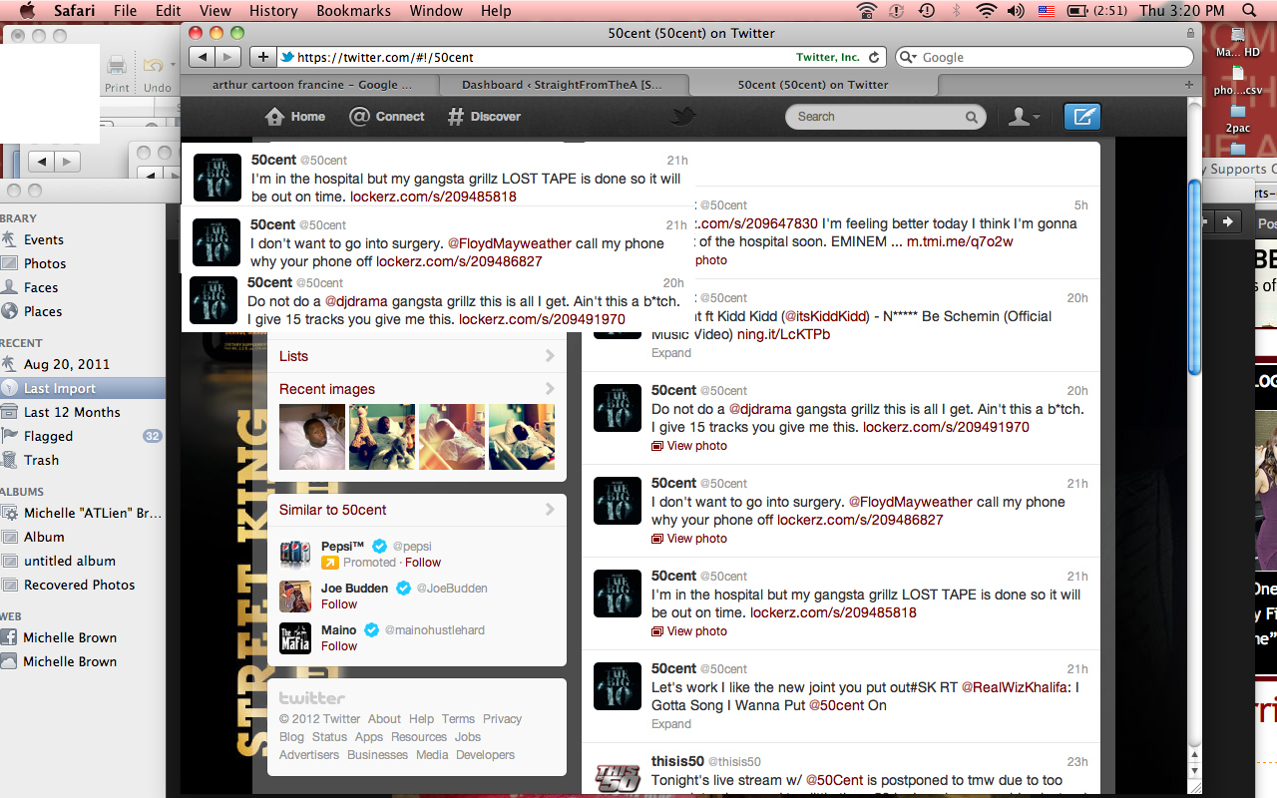
Task: Open the # Discover page
Action: [456, 117]
